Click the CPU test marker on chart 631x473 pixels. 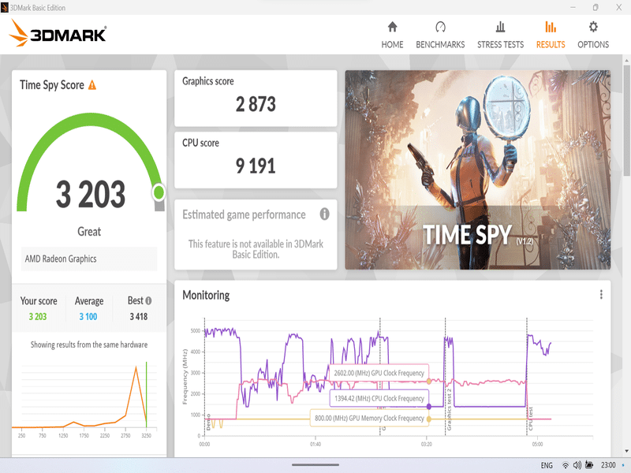click(x=531, y=421)
